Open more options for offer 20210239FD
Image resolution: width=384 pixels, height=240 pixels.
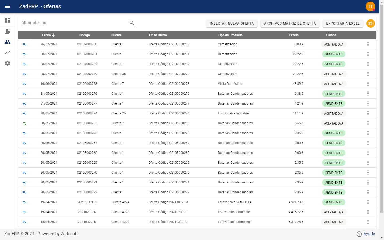(x=368, y=212)
